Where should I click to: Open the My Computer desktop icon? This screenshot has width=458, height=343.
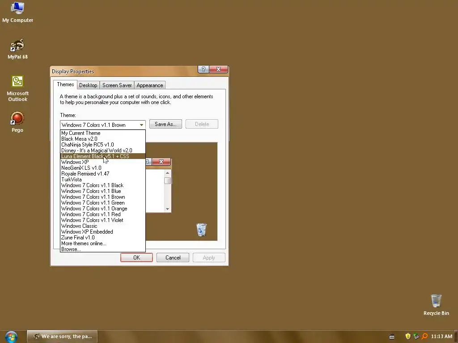[x=17, y=12]
